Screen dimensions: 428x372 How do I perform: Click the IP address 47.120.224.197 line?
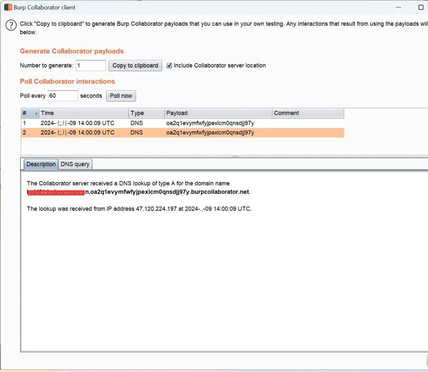tap(139, 209)
